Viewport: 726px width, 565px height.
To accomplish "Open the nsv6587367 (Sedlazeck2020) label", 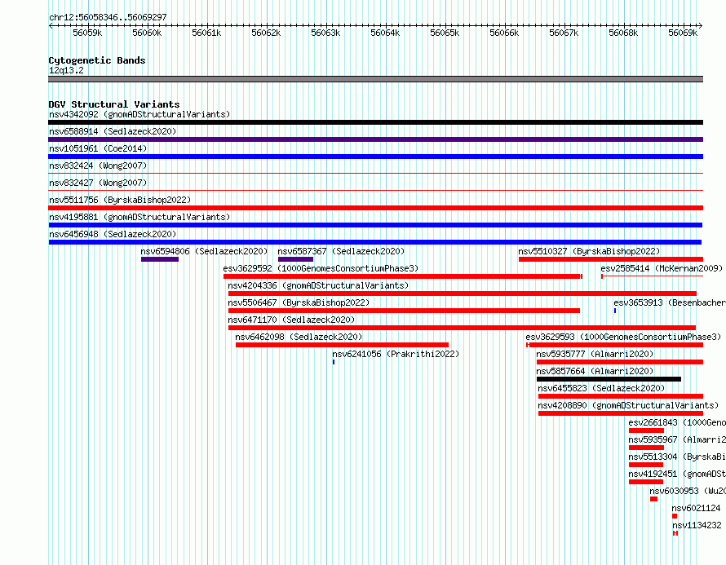I will pyautogui.click(x=341, y=251).
